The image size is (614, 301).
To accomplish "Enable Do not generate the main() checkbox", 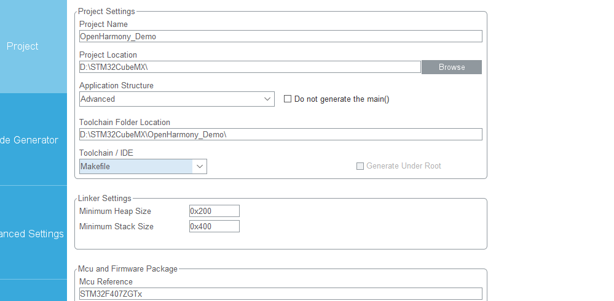I will coord(288,99).
